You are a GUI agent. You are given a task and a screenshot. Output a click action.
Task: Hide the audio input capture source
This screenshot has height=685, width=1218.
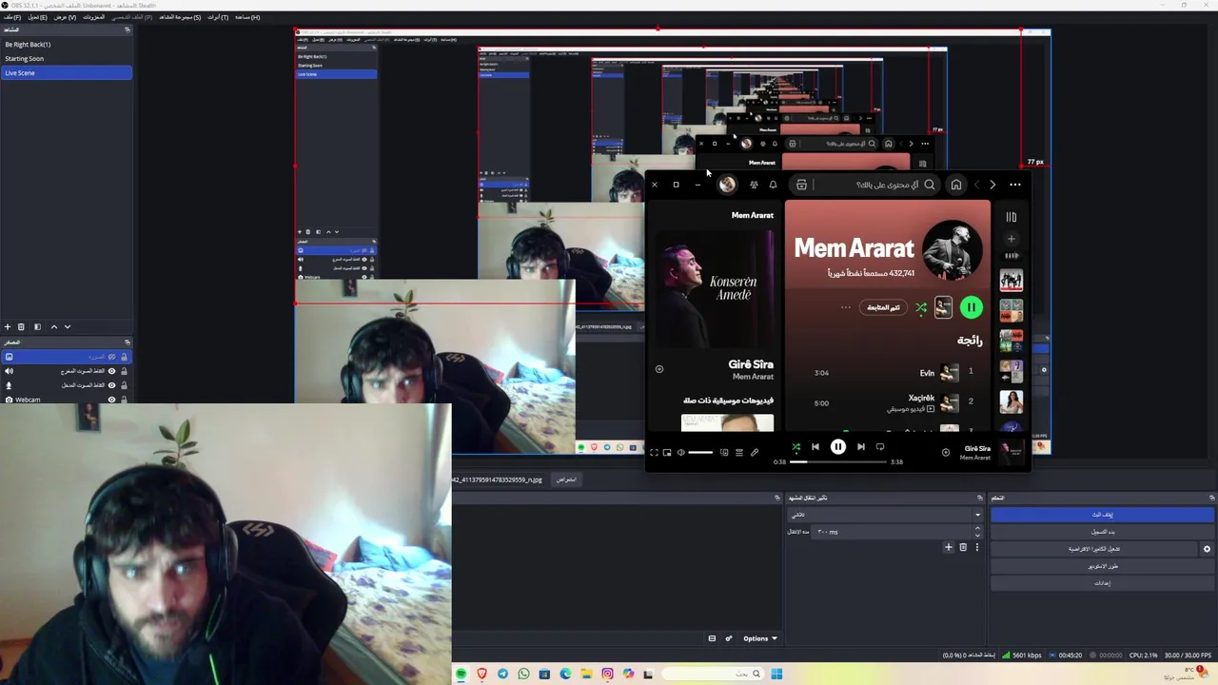point(111,385)
